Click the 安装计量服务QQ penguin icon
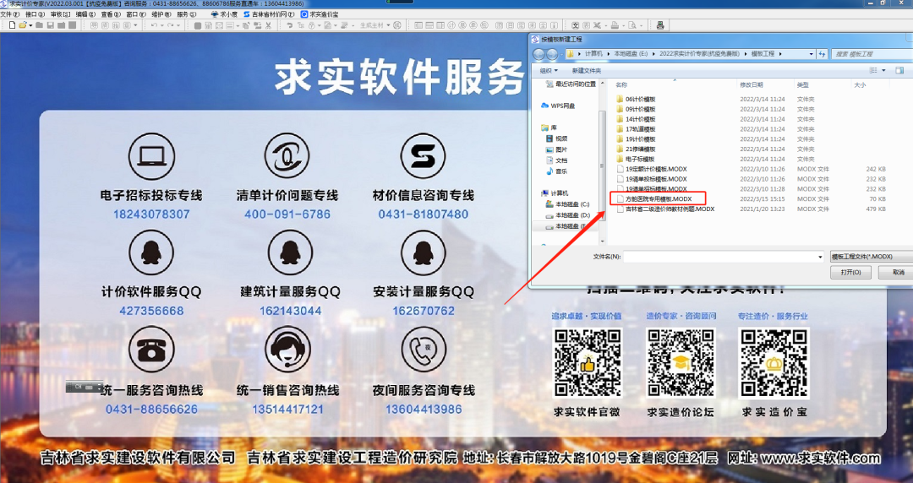The image size is (913, 483). coord(424,252)
